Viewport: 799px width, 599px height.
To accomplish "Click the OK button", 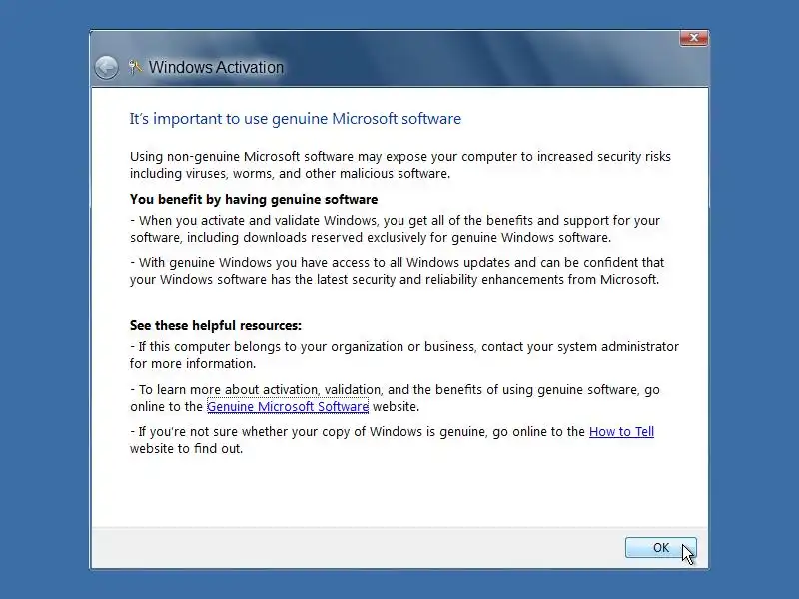I will coord(660,547).
